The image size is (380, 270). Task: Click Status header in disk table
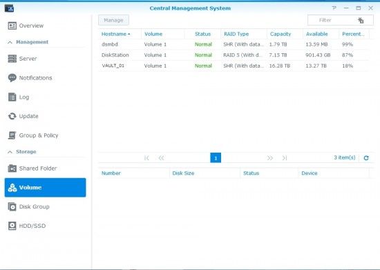tap(251, 173)
